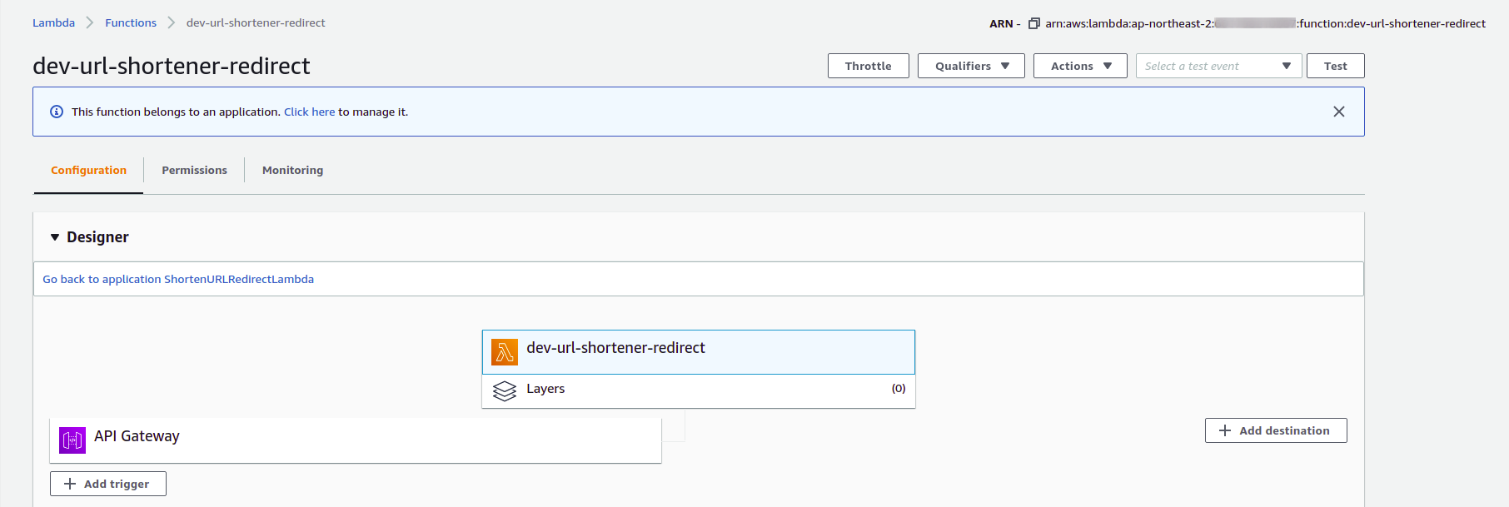Click the plus icon on Add destination
This screenshot has height=507, width=1509.
(1225, 430)
